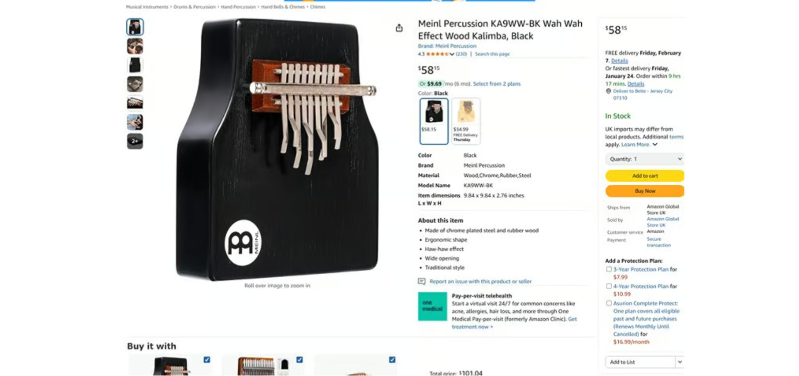Click the star rating icons

[437, 54]
